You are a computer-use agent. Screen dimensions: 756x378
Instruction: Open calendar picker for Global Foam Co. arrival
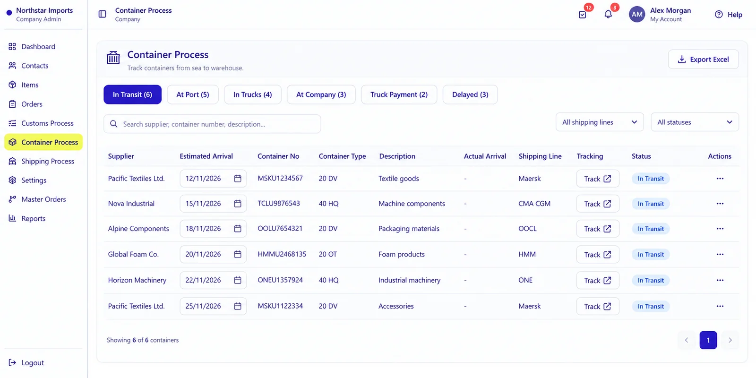238,254
